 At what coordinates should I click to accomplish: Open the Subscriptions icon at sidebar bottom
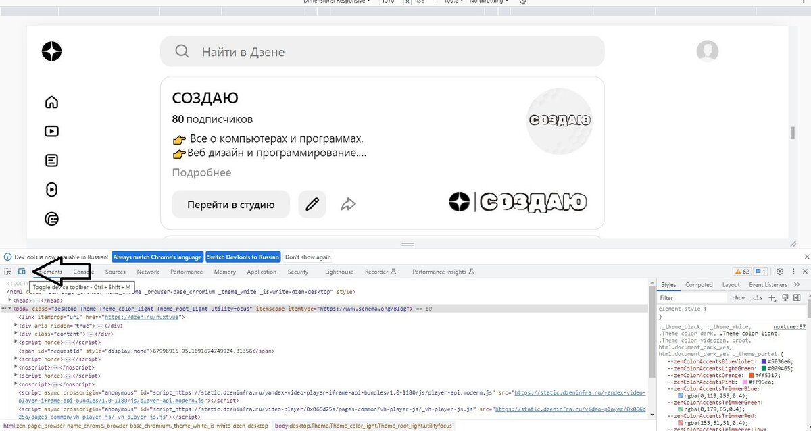[x=51, y=219]
